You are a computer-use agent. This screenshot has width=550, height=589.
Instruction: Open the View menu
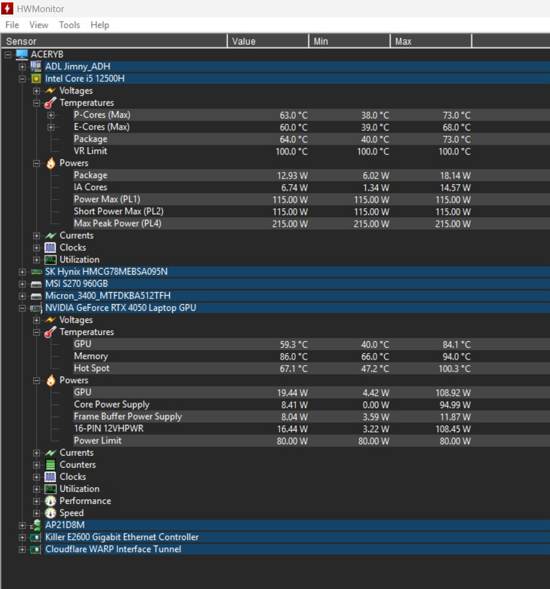coord(39,25)
